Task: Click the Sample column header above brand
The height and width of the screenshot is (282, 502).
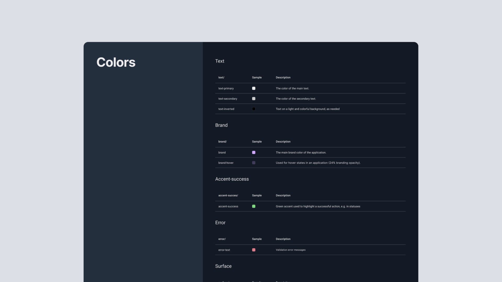Action: pos(256,142)
